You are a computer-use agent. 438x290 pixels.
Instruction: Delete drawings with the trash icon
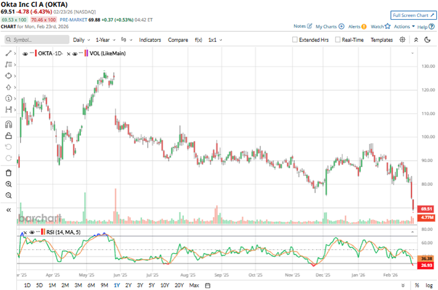coord(9,173)
